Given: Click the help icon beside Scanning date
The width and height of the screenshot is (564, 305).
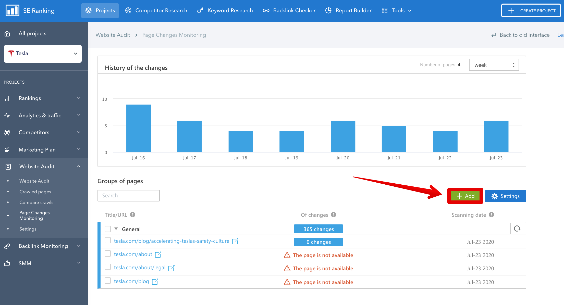Looking at the screenshot, I should (492, 215).
